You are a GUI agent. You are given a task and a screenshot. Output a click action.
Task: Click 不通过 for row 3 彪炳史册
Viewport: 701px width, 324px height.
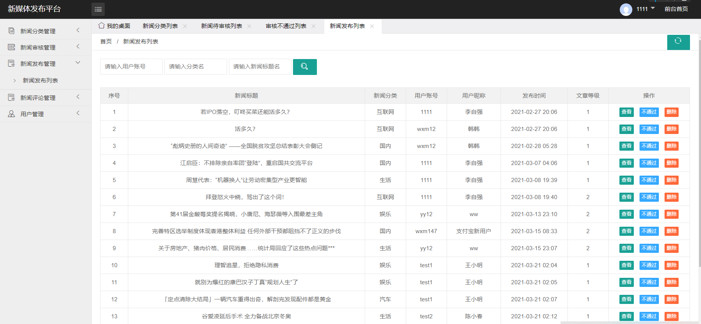pyautogui.click(x=649, y=146)
